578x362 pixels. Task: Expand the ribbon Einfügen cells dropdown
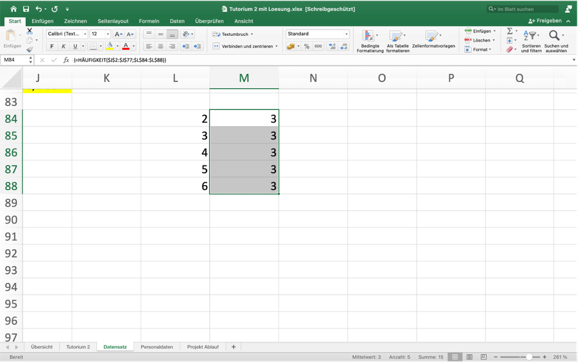click(x=494, y=31)
